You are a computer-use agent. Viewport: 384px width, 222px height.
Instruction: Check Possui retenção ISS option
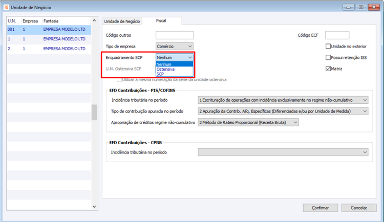tap(328, 57)
